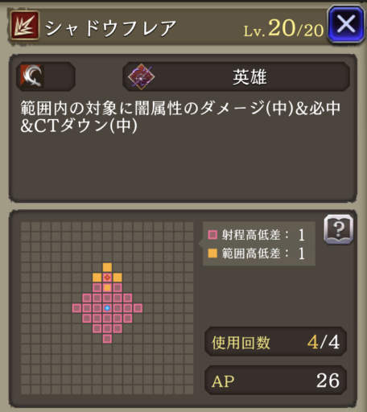Tap the 使用回数 4/4 counter

pos(276,342)
